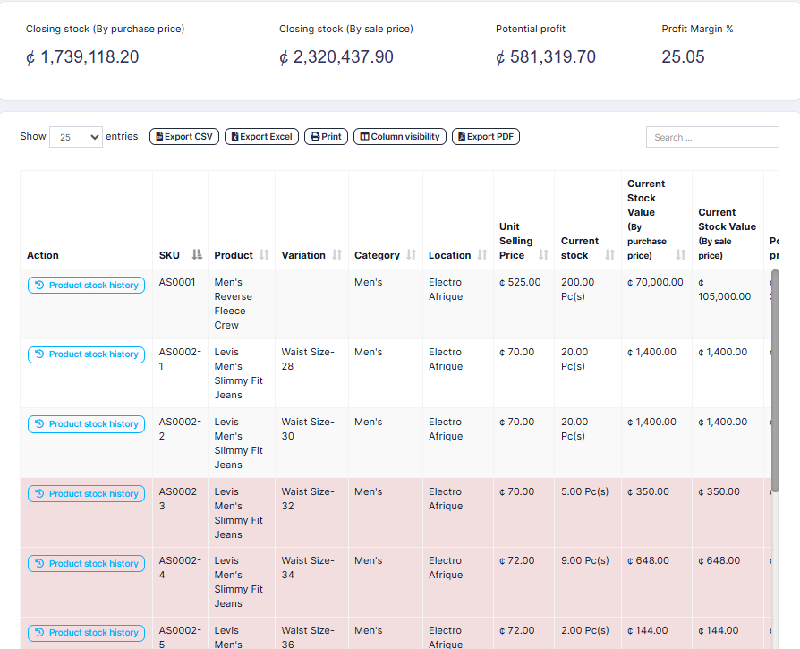The height and width of the screenshot is (649, 800).
Task: Print the stock report
Action: point(326,137)
